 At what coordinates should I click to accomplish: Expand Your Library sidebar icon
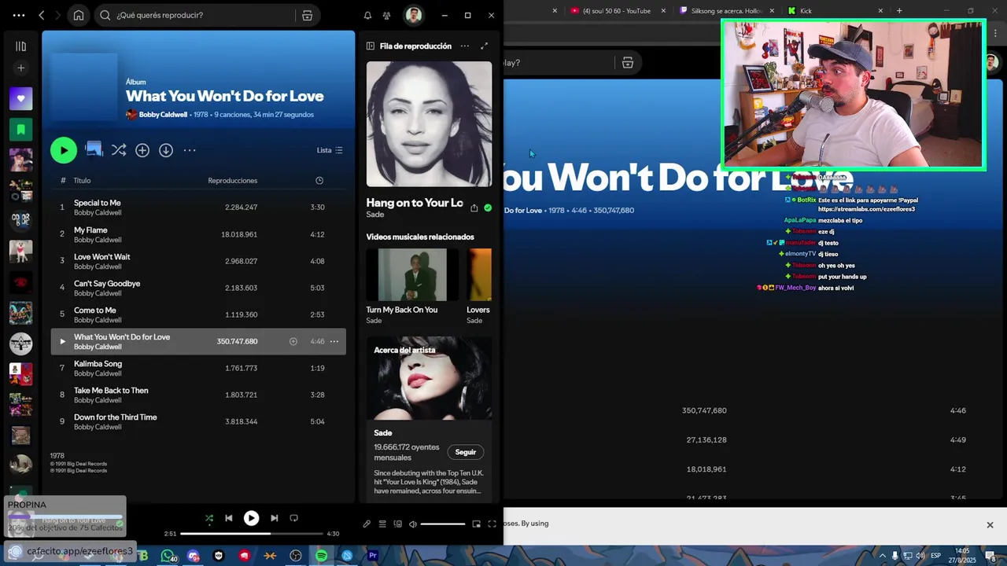(20, 46)
